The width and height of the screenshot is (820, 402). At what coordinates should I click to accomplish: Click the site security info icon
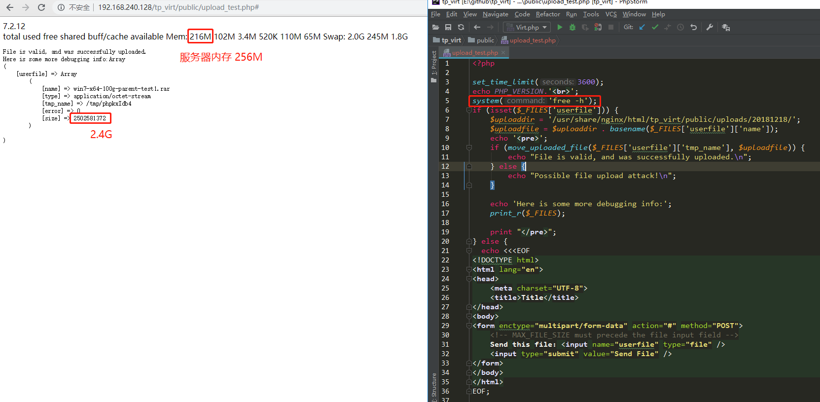(x=61, y=7)
